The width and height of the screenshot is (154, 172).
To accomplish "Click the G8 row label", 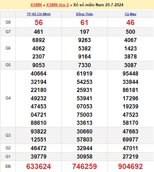I will (8, 22).
